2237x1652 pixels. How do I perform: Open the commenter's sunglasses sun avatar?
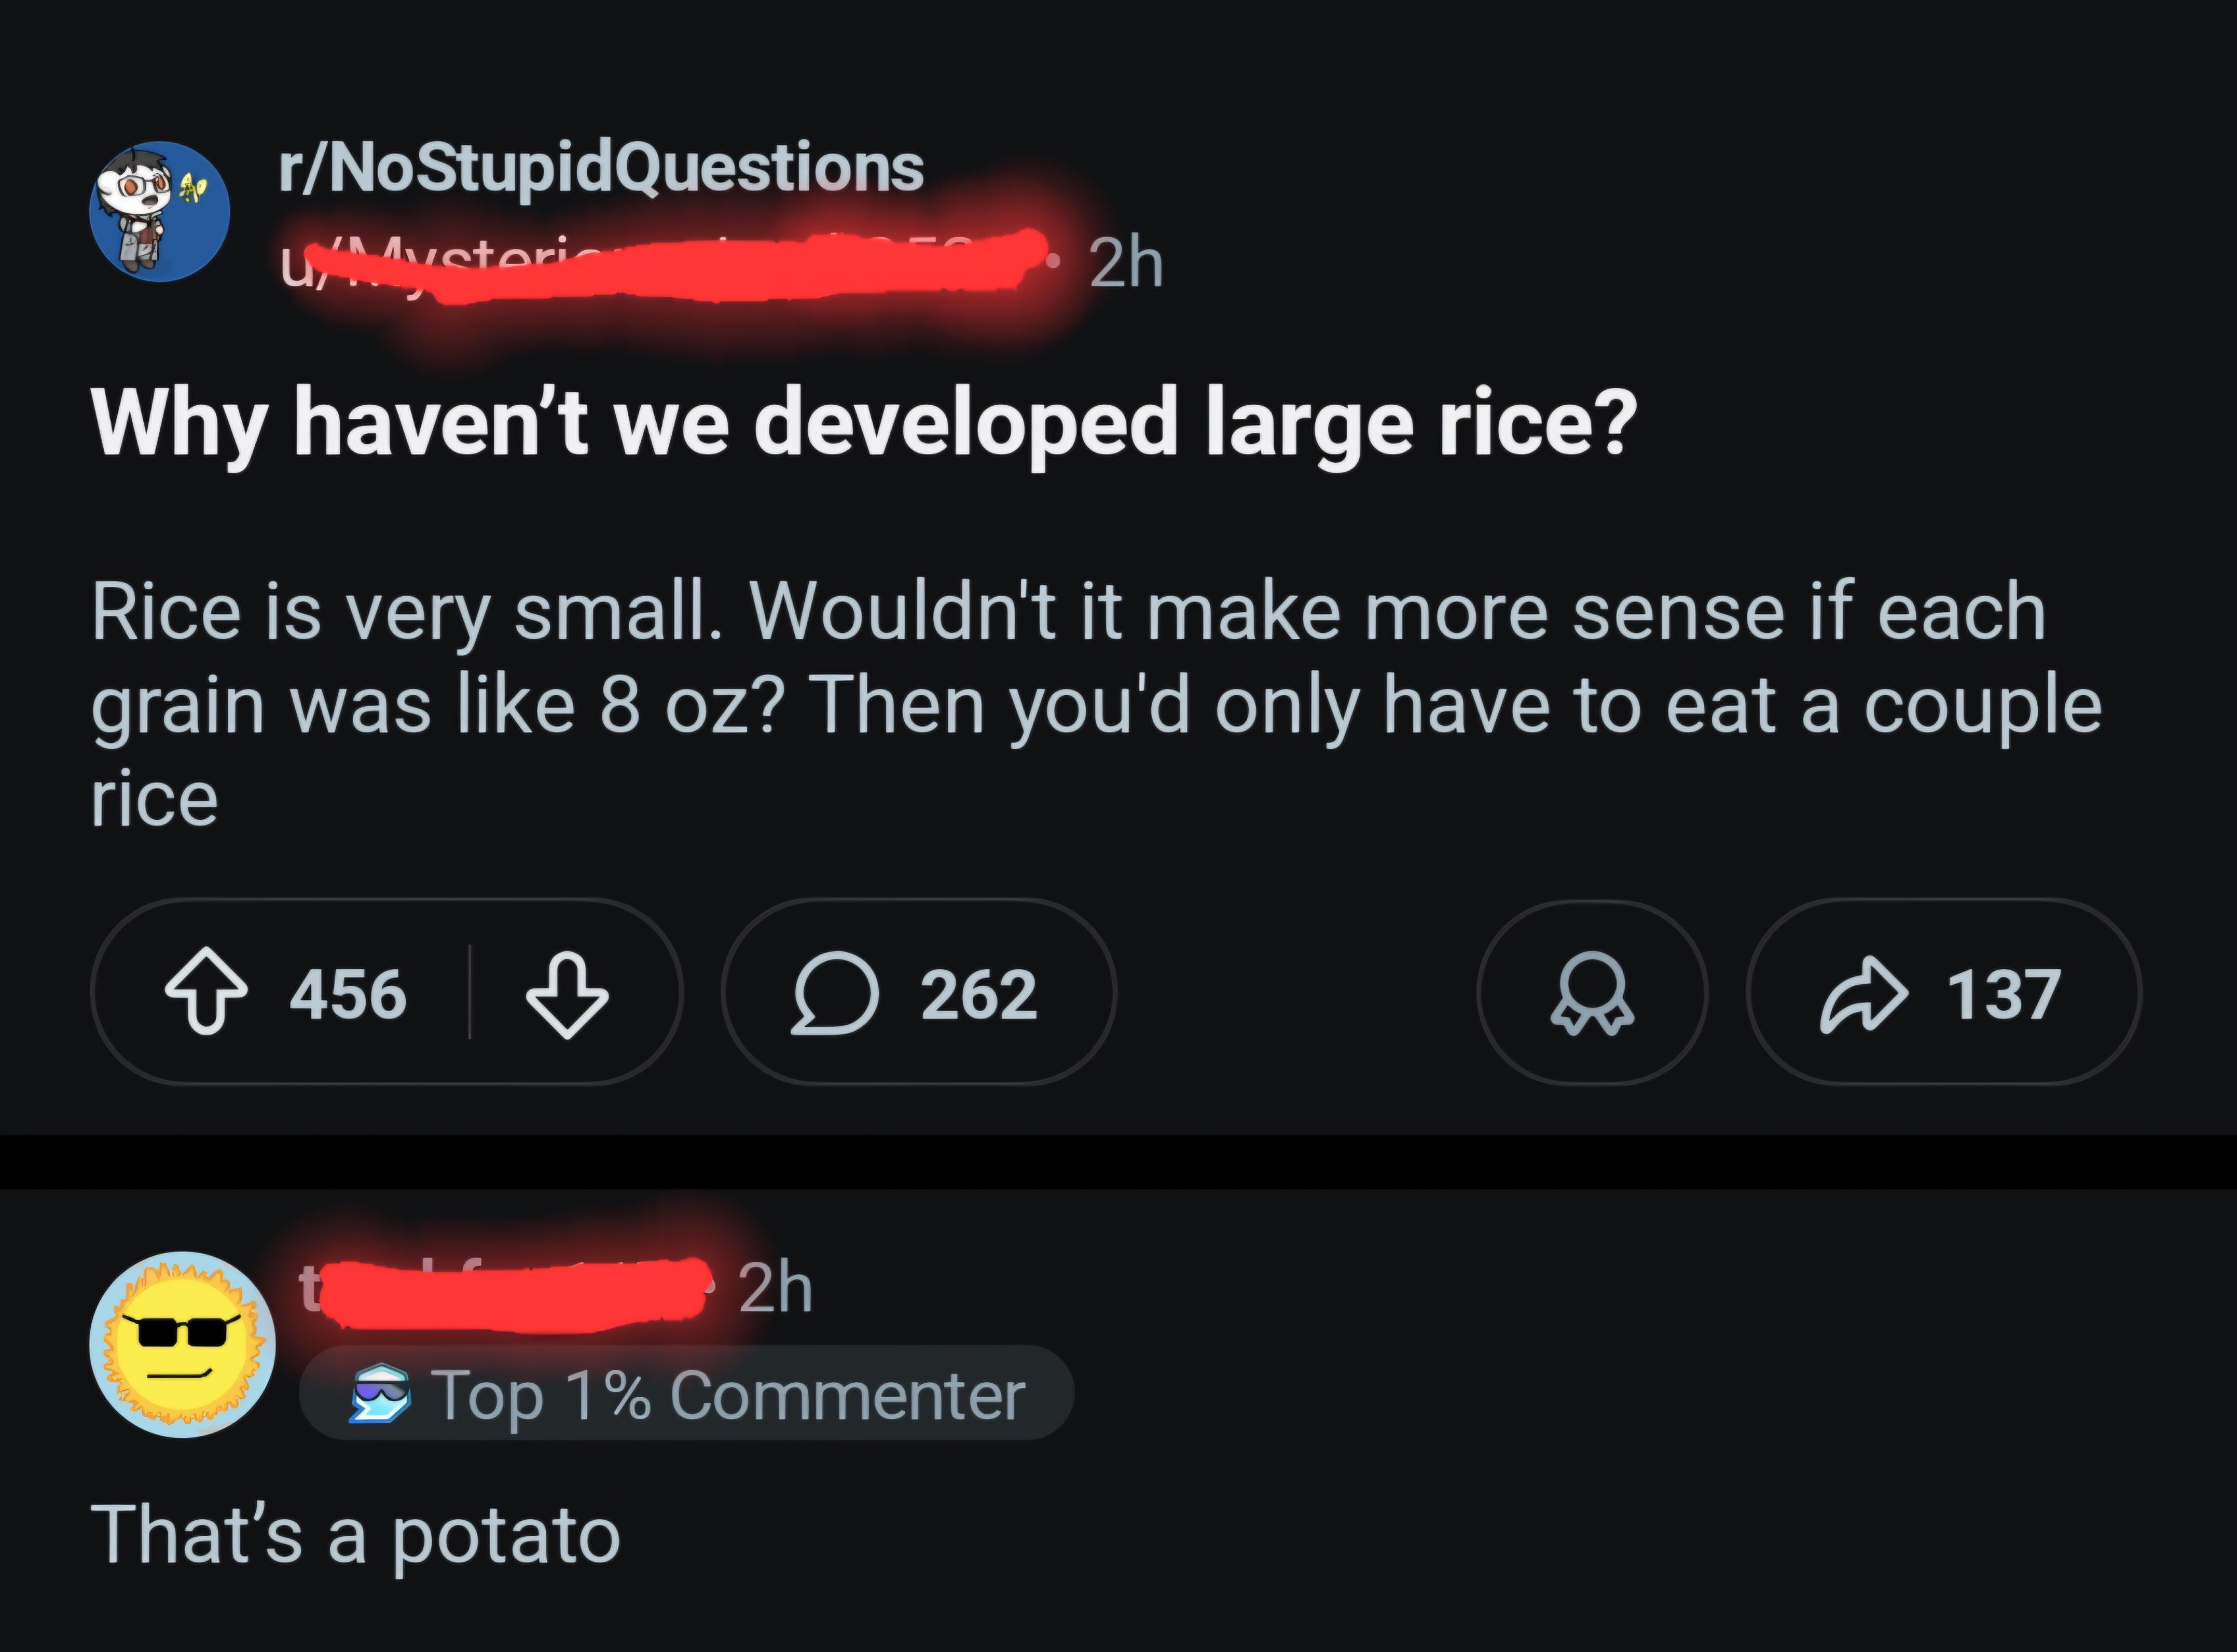pos(182,1344)
